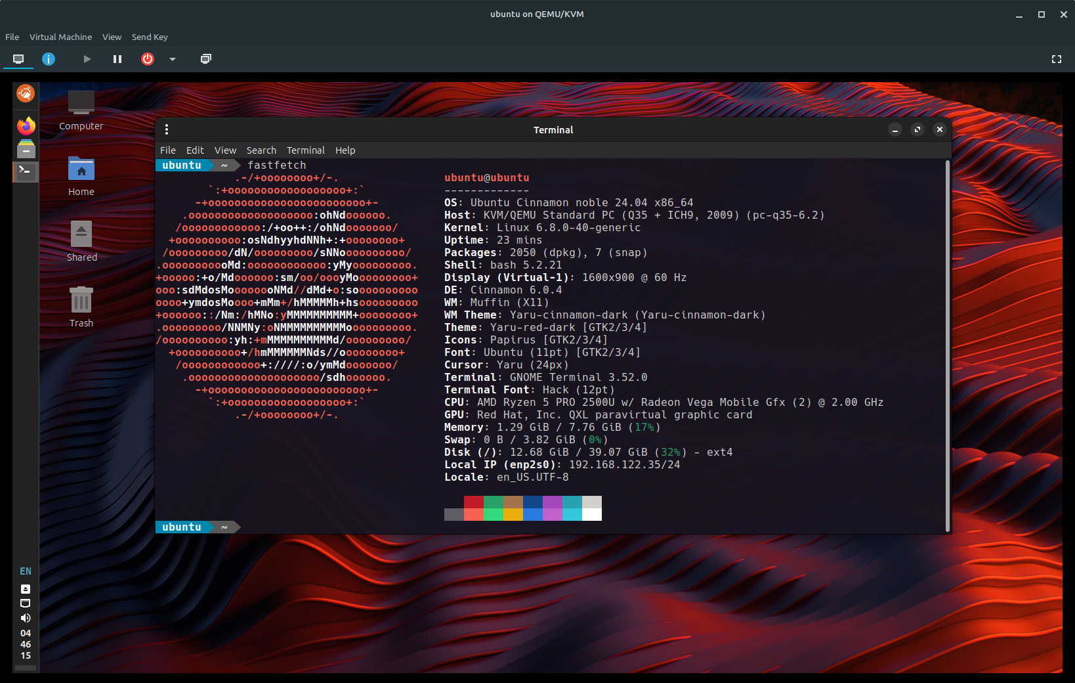Click the "Kernel: Linux 6.8.0-40-generic" line
1075x683 pixels.
(x=543, y=228)
